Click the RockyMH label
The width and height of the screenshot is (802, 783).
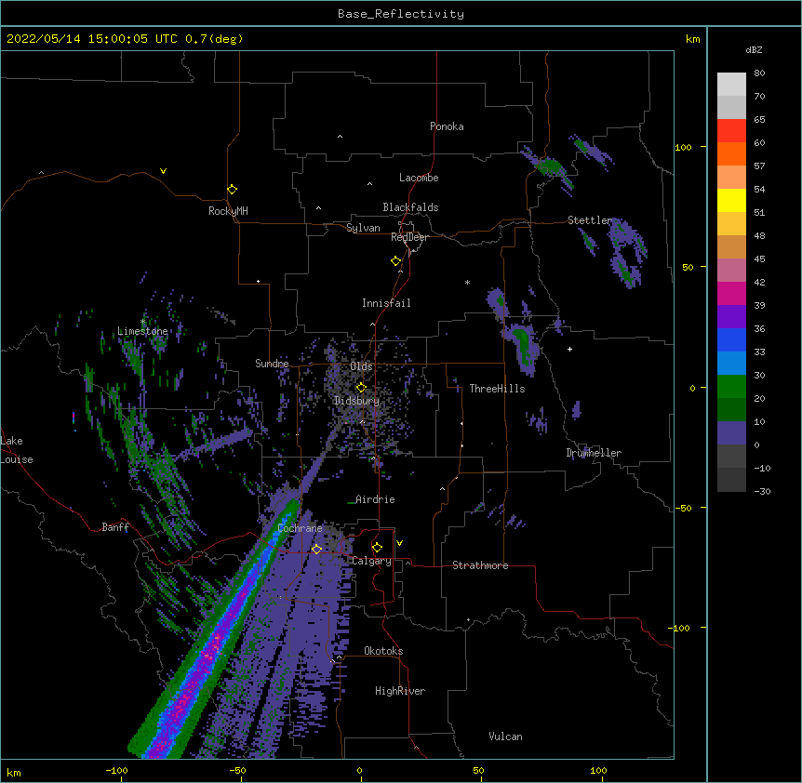[x=228, y=211]
